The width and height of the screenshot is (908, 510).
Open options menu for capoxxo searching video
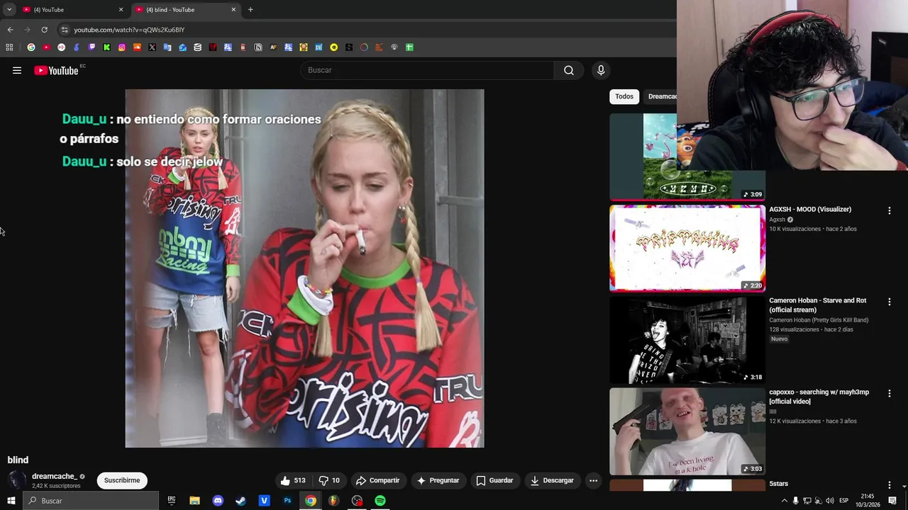[890, 393]
